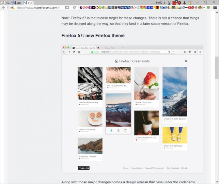Open the SN bookmark
The height and width of the screenshot is (184, 219).
166,7
